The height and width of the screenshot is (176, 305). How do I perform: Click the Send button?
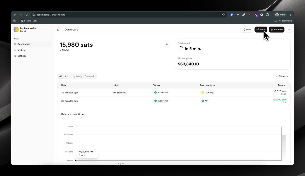pos(261,30)
